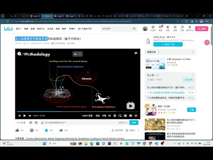Screen dimensions: 213x160
Task: Click the search magnifier icon
Action: coord(134,29)
